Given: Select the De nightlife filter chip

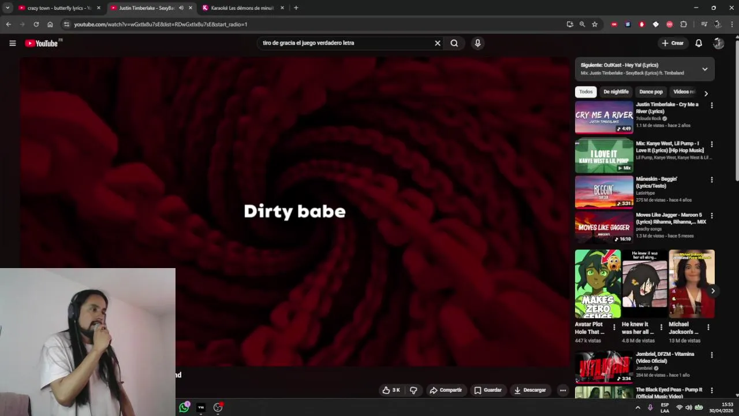Looking at the screenshot, I should (x=616, y=92).
